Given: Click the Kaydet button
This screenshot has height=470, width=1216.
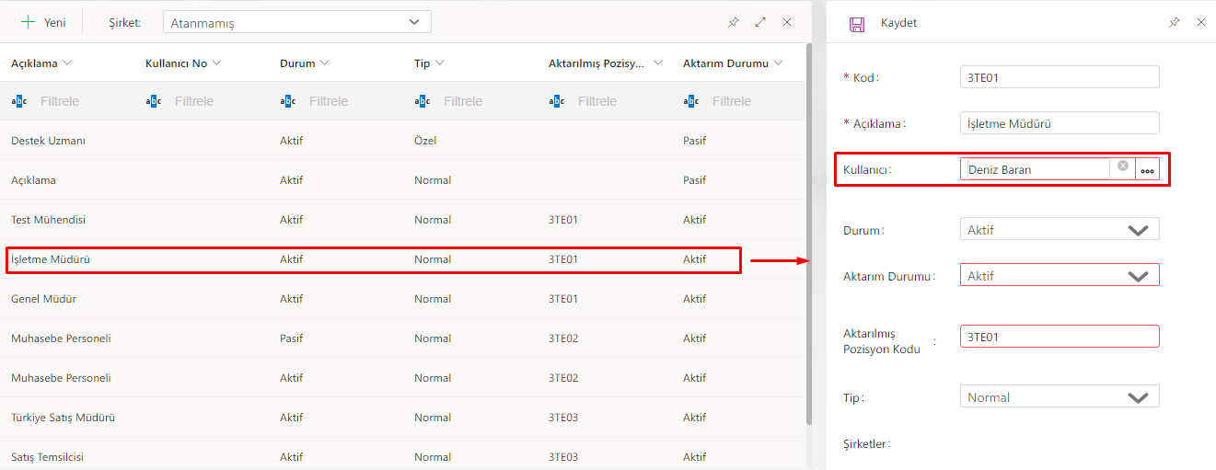Looking at the screenshot, I should pos(898,23).
